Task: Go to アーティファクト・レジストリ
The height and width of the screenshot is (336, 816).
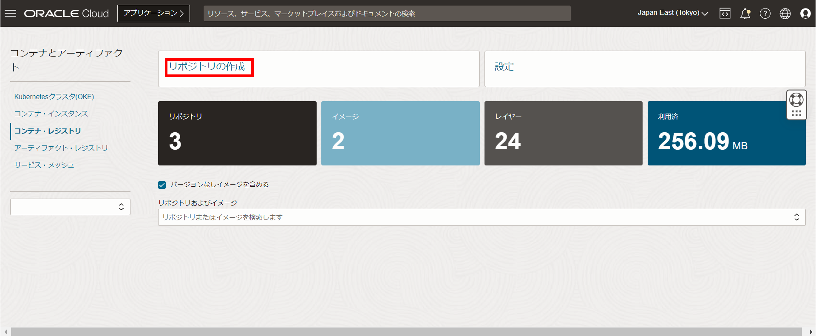Action: point(61,148)
